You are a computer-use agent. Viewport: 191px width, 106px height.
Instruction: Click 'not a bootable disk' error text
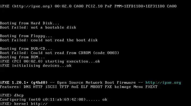tap(54, 27)
